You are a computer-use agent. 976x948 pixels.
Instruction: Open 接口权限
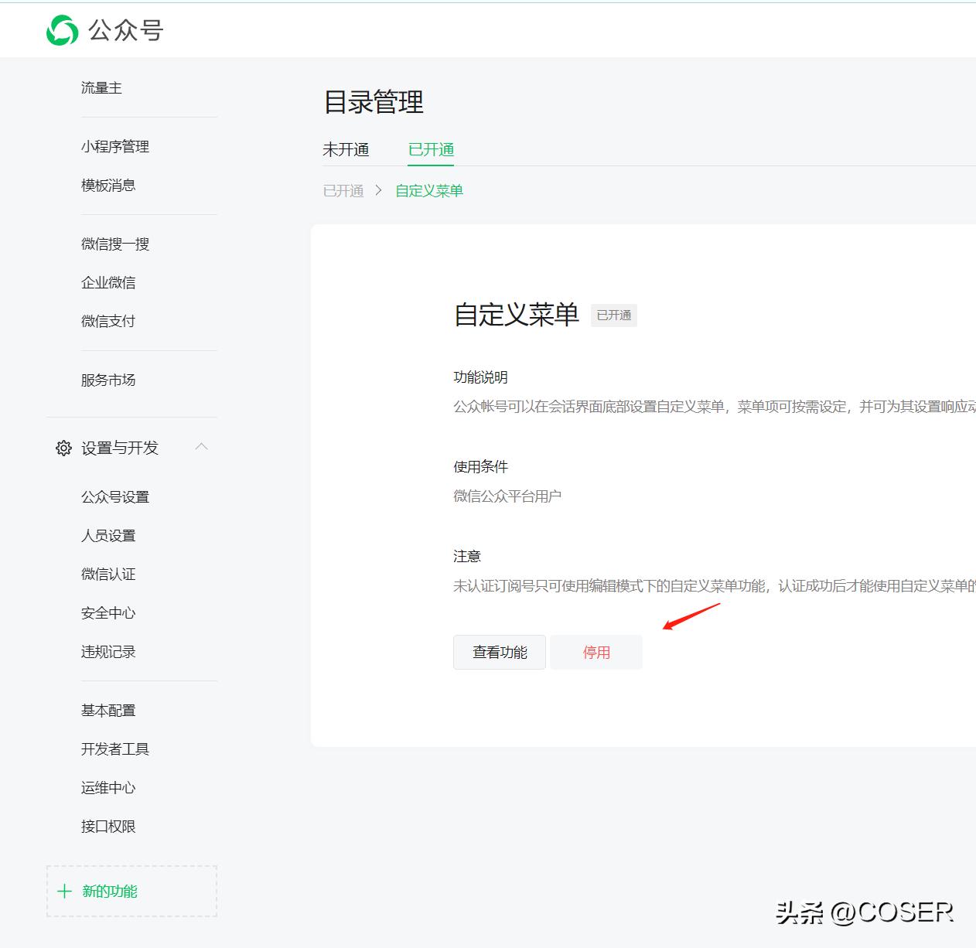(x=108, y=826)
